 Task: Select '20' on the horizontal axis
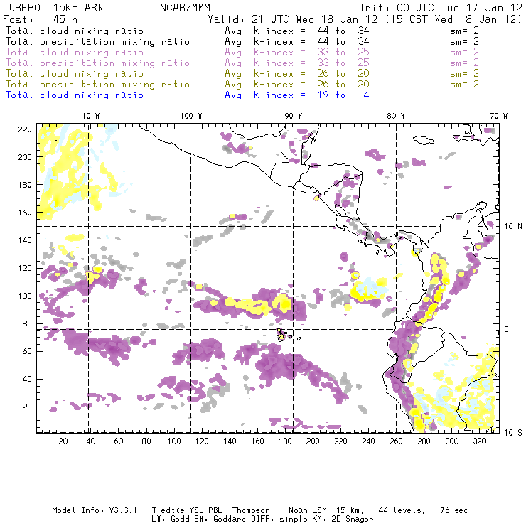pyautogui.click(x=63, y=441)
